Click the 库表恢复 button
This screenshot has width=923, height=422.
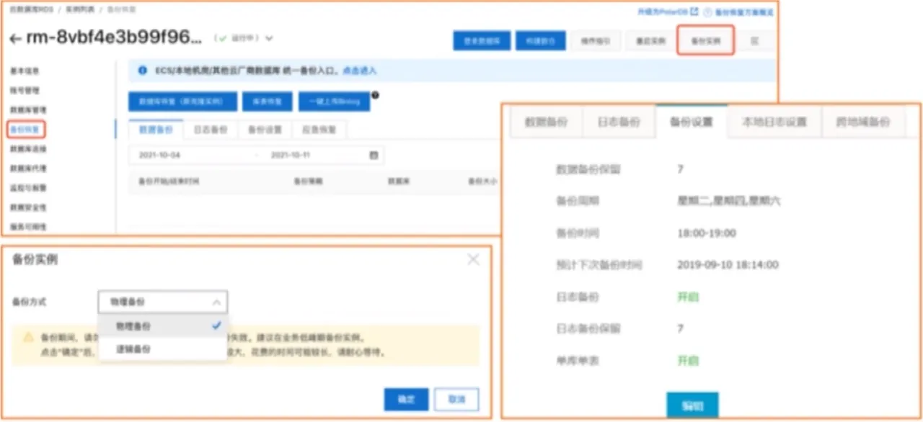click(x=268, y=102)
